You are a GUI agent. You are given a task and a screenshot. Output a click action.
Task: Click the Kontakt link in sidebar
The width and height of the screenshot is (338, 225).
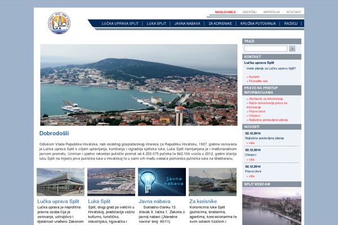pos(253,77)
